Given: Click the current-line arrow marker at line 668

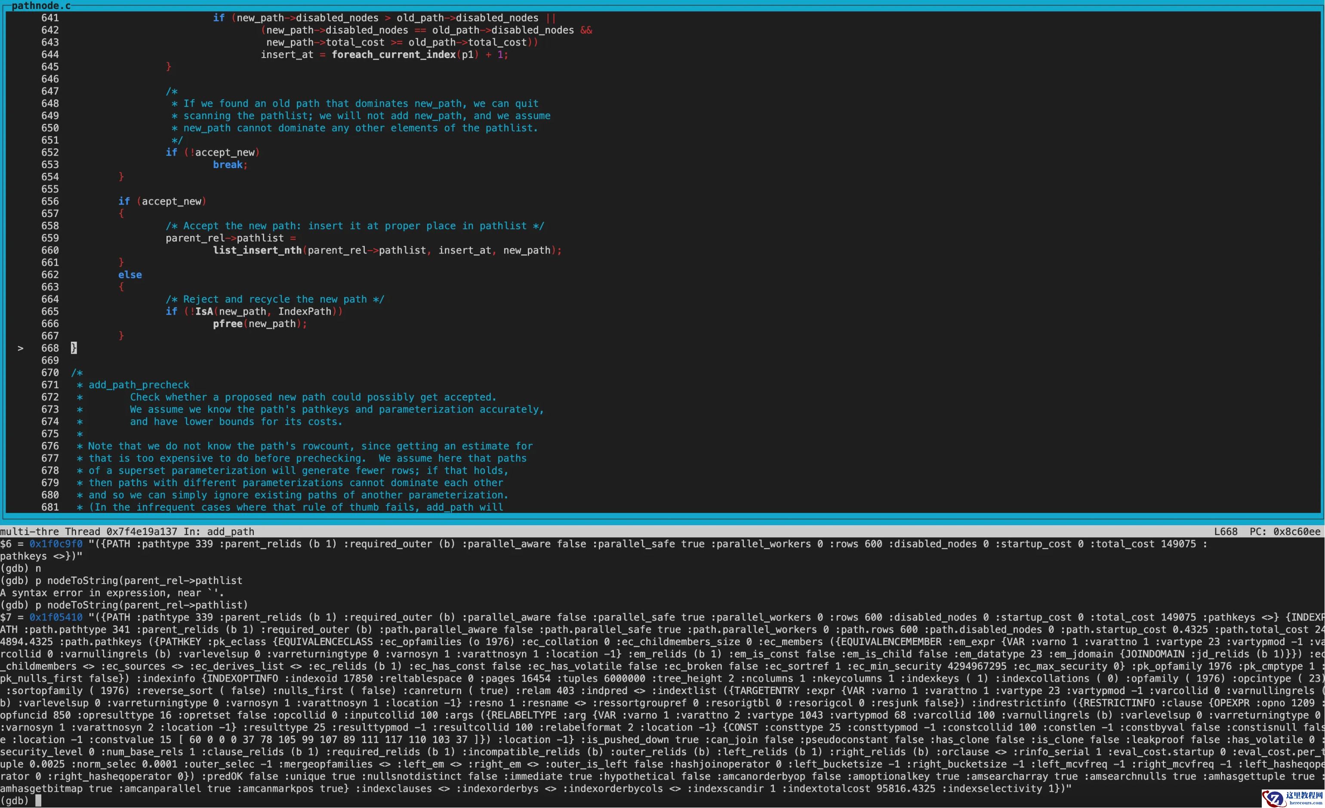Looking at the screenshot, I should tap(21, 348).
